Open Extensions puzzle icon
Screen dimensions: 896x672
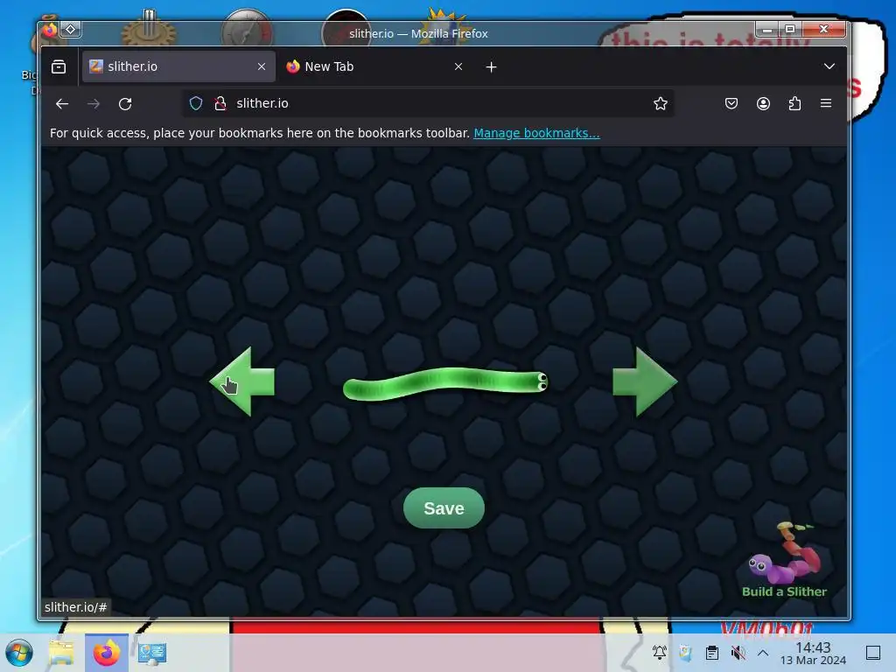pos(794,103)
